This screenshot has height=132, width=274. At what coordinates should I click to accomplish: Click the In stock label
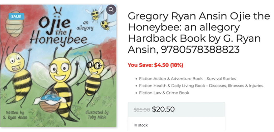pos(141,125)
